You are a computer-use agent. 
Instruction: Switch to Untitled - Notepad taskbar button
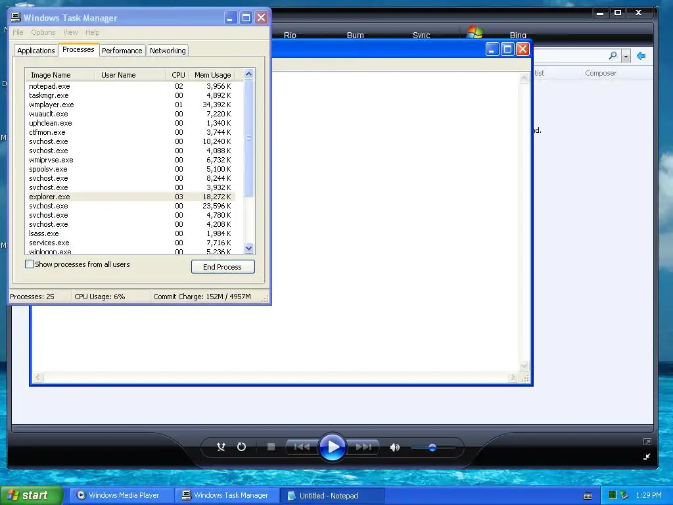pyautogui.click(x=333, y=496)
